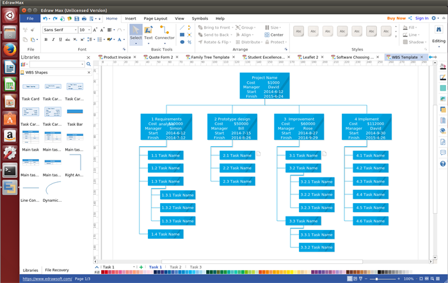Click the Center arrange icon
Image resolution: width=448 pixels, height=283 pixels.
click(274, 34)
